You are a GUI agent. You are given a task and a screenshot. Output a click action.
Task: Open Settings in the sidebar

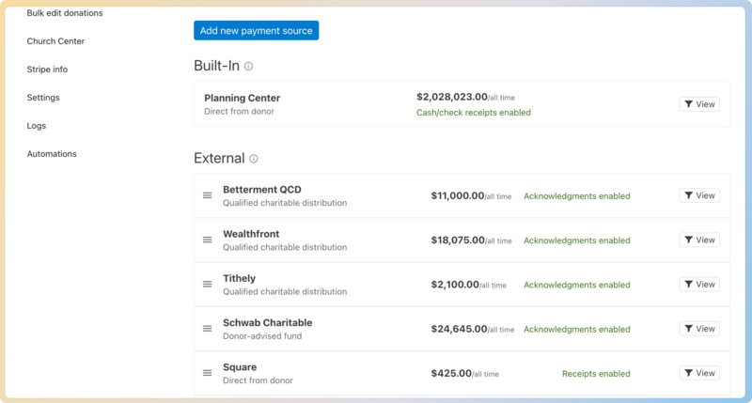coord(43,98)
